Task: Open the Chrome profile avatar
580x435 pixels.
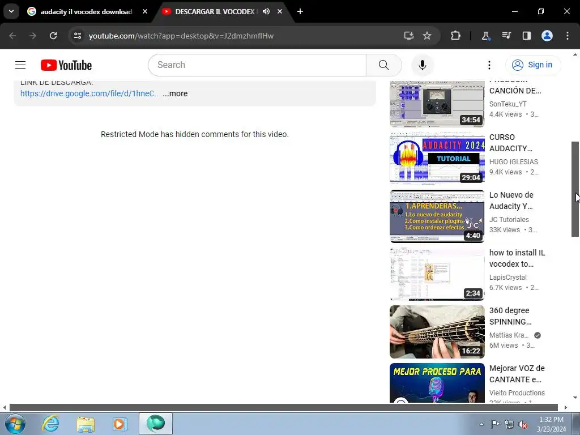Action: (547, 36)
